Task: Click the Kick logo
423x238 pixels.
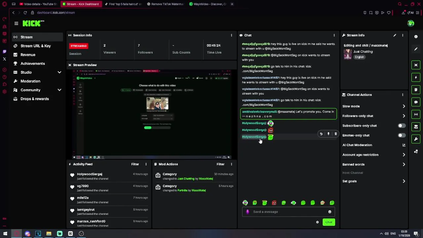Action: (x=33, y=23)
